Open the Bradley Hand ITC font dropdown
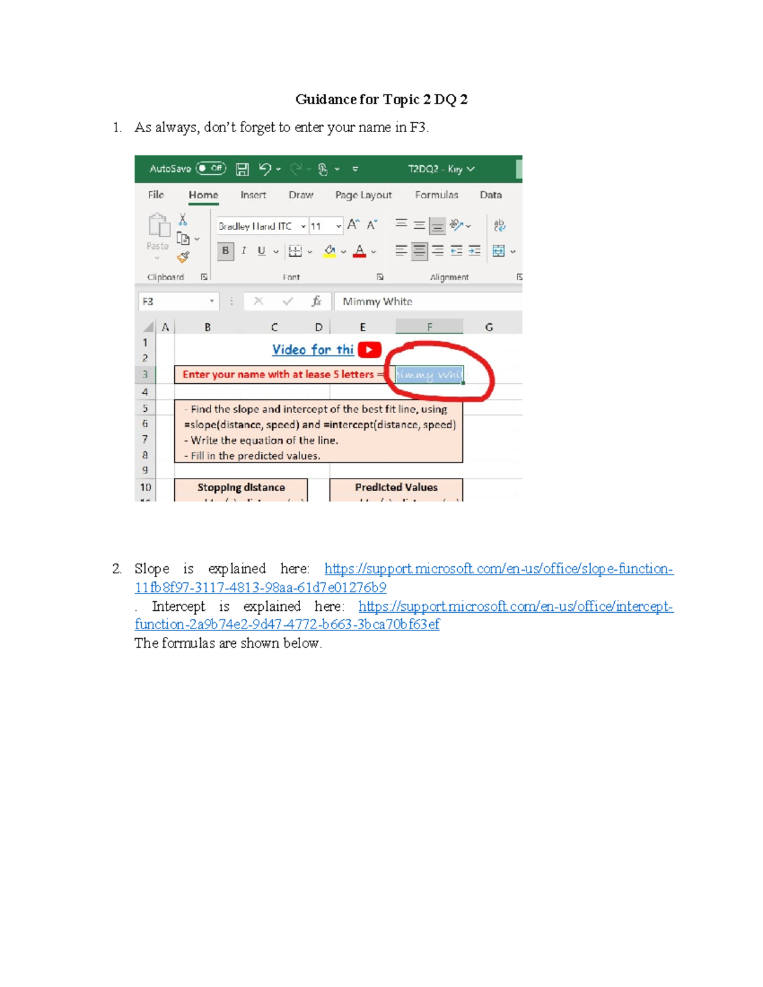The width and height of the screenshot is (763, 987). point(303,226)
